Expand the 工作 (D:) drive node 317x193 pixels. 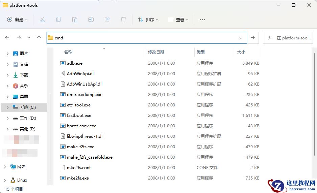[x=7, y=118]
